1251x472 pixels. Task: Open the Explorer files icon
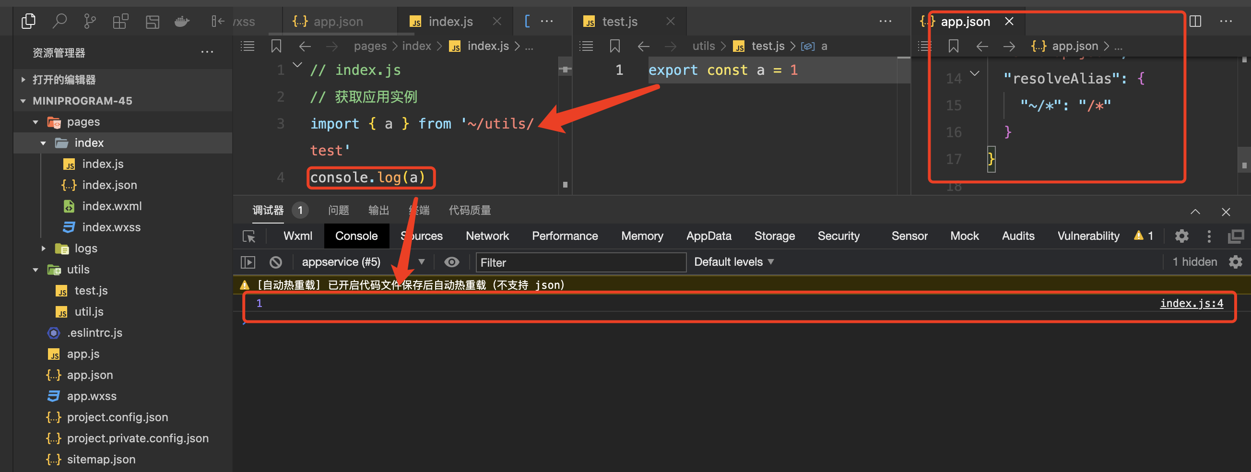click(29, 21)
